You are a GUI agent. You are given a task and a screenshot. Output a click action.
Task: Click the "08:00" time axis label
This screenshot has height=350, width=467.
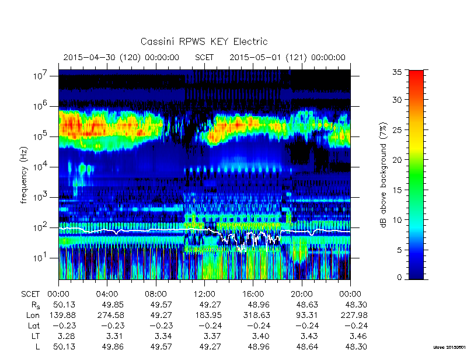click(155, 294)
